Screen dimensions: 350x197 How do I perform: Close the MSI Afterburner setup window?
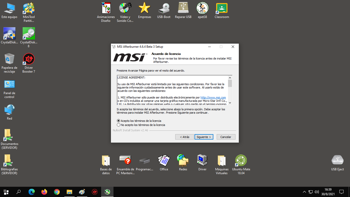(x=233, y=47)
